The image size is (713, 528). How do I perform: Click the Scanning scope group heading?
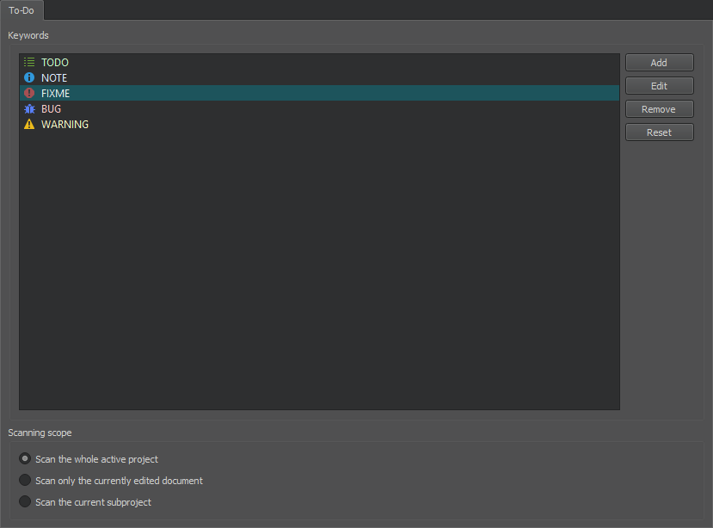[40, 433]
